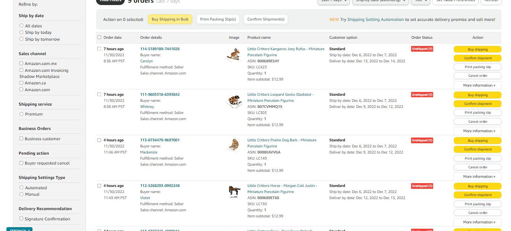Image resolution: width=511 pixels, height=231 pixels.
Task: Tick the Amazon.com Invoicing Shadow Marketplace checkbox
Action: [x=21, y=70]
